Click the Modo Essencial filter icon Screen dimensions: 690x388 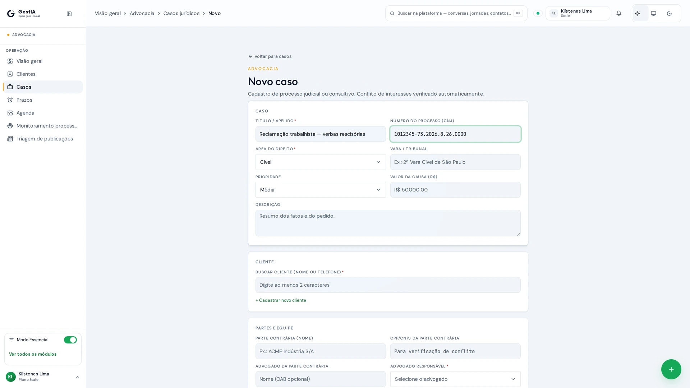coord(11,340)
